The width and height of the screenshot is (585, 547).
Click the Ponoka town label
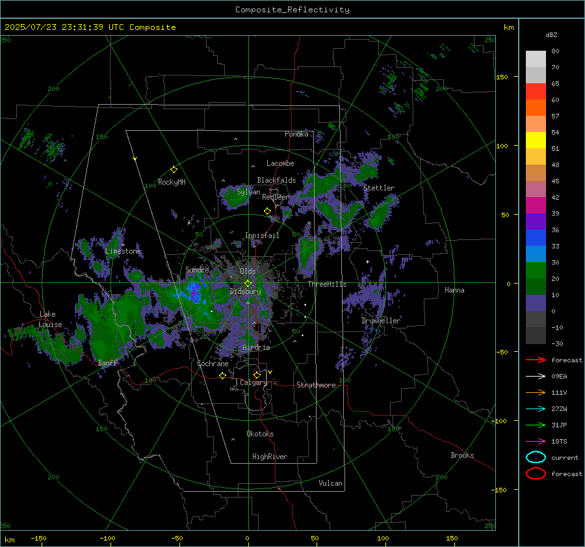pos(296,134)
